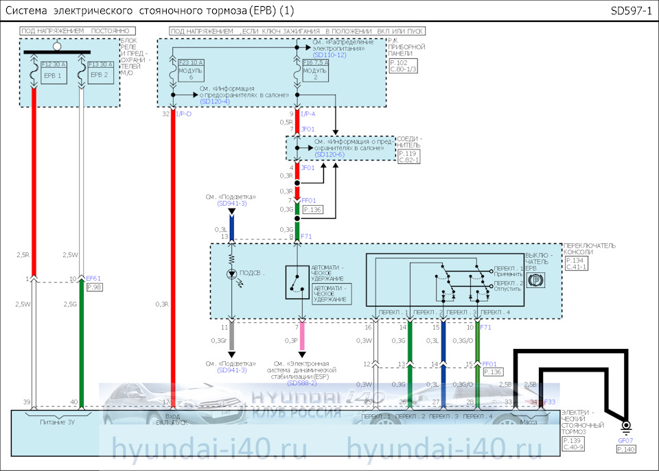
Task: Open the SD588-2 ESP system reference
Action: [302, 383]
